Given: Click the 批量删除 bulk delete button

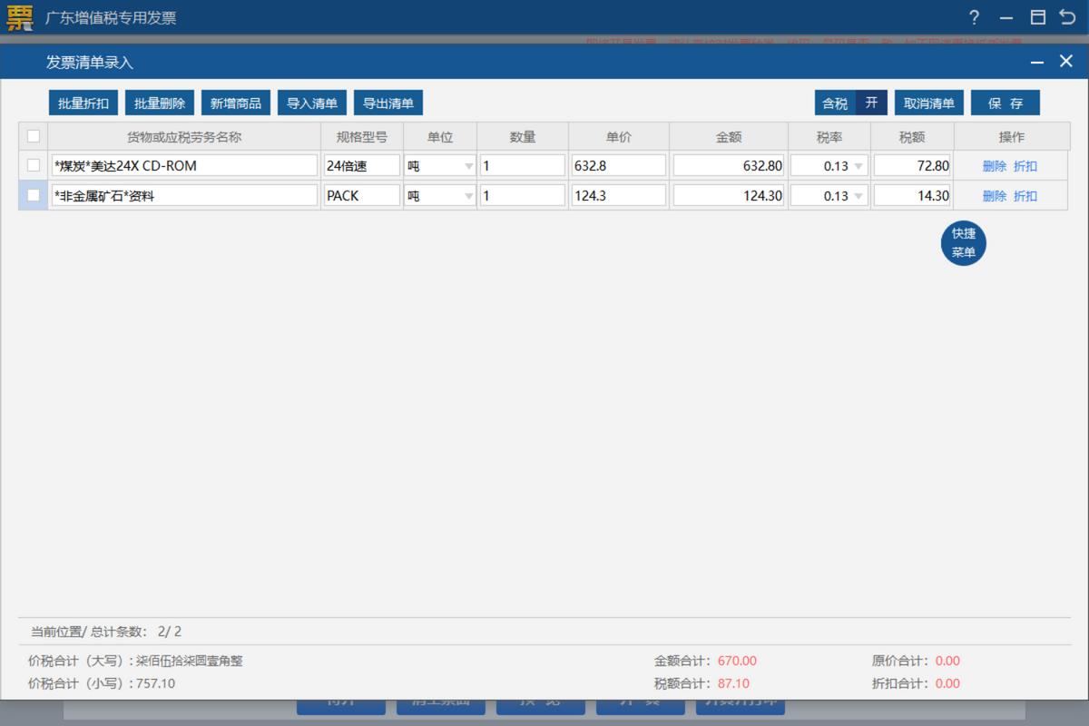Looking at the screenshot, I should point(159,103).
